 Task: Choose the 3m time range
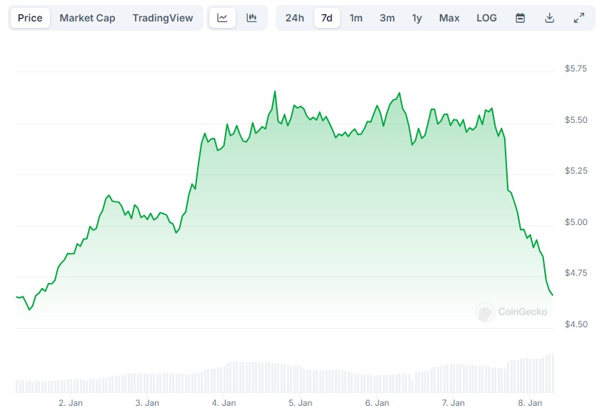[387, 18]
